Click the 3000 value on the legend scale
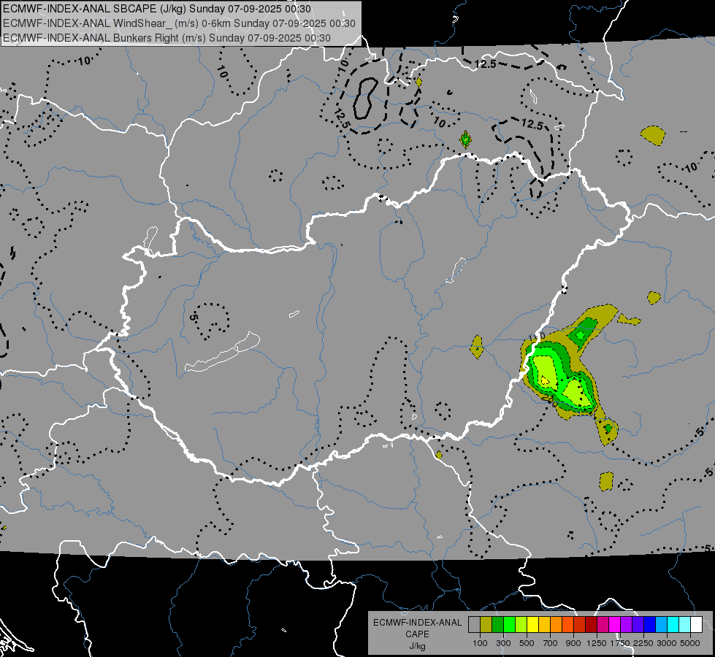 [667, 643]
